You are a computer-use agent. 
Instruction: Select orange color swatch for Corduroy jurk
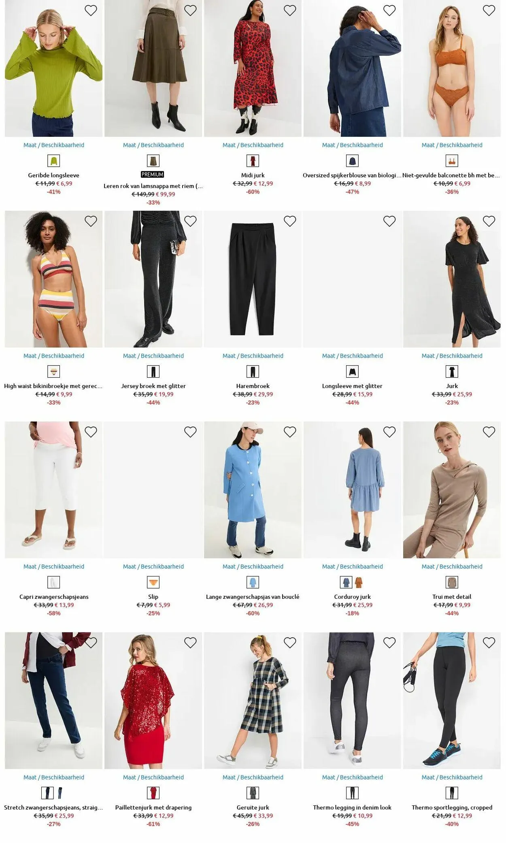click(x=359, y=582)
